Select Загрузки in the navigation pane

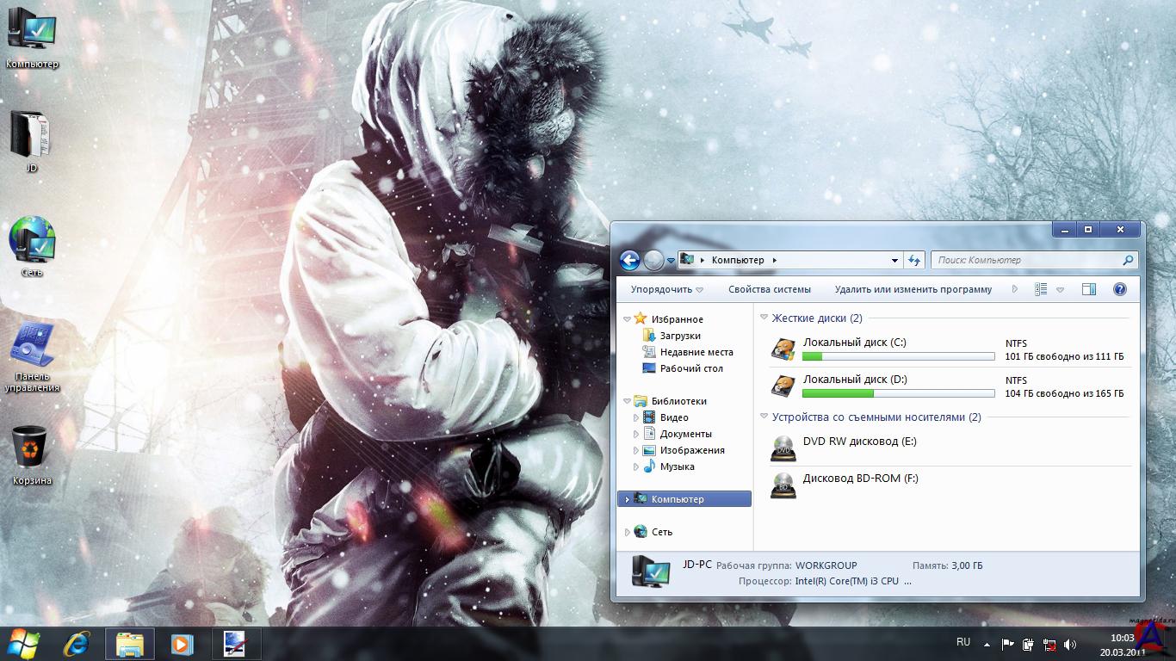click(x=679, y=336)
